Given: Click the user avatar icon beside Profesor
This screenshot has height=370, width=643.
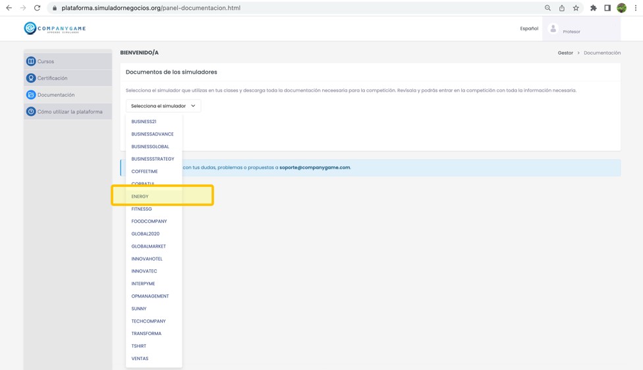Looking at the screenshot, I should (x=553, y=29).
